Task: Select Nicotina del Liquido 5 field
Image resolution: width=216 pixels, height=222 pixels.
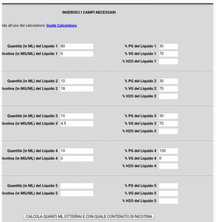Action: [76, 193]
